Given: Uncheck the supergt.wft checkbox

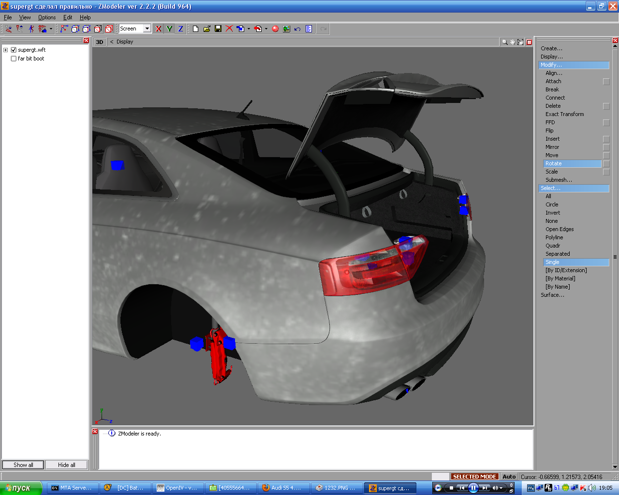Looking at the screenshot, I should pyautogui.click(x=14, y=50).
